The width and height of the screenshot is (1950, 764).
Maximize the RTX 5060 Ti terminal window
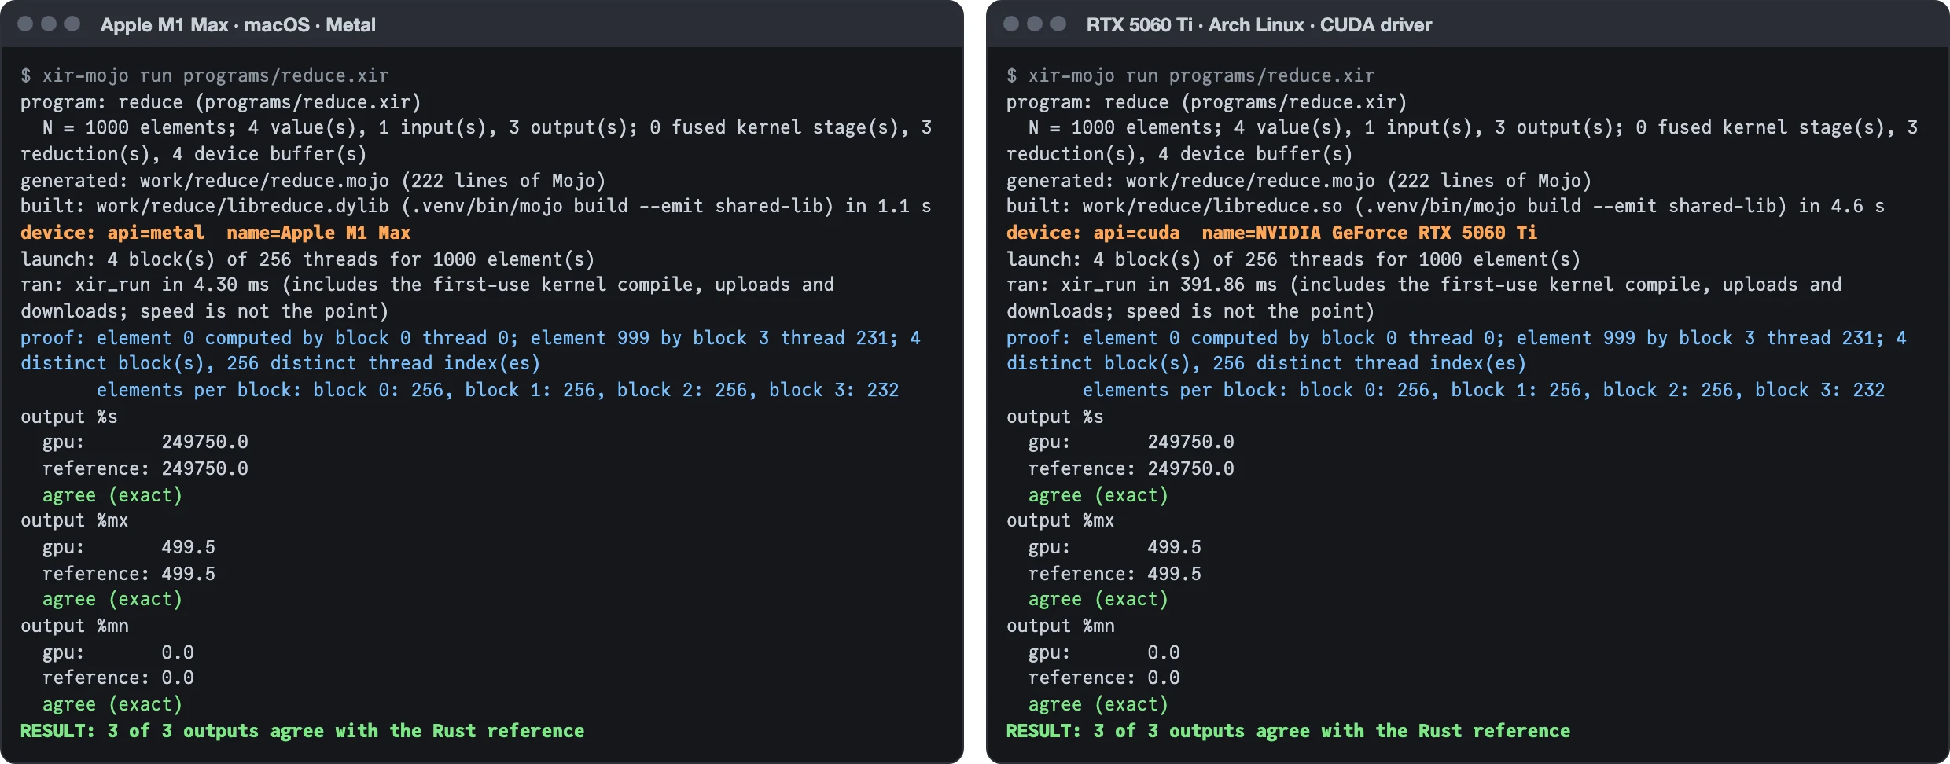pos(1058,24)
